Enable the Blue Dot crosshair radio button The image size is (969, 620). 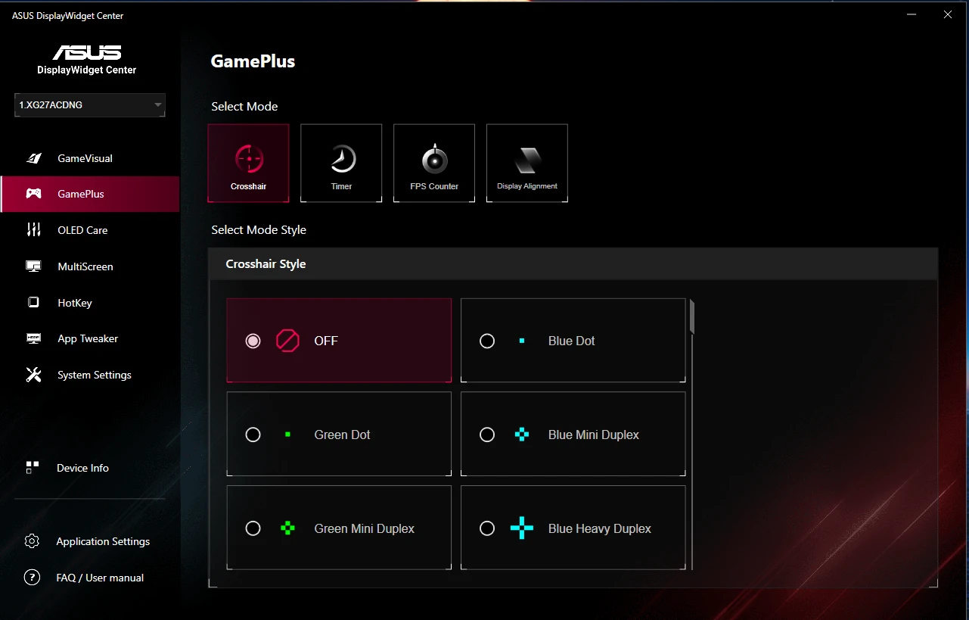point(487,341)
